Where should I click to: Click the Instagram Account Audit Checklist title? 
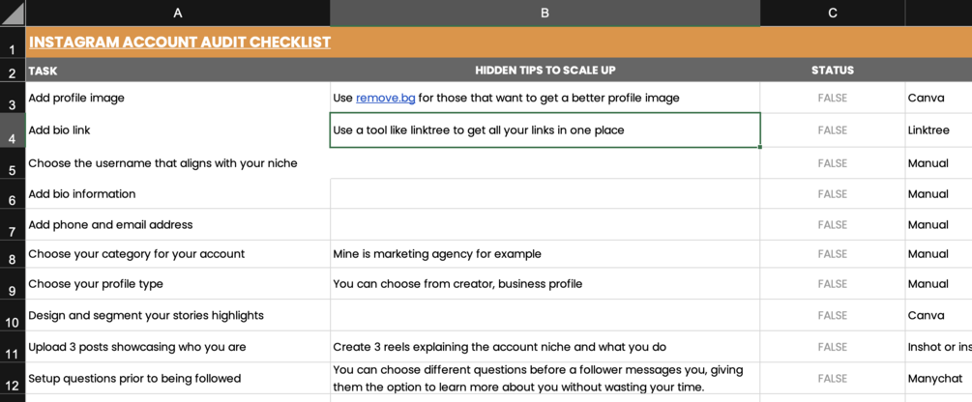click(180, 43)
